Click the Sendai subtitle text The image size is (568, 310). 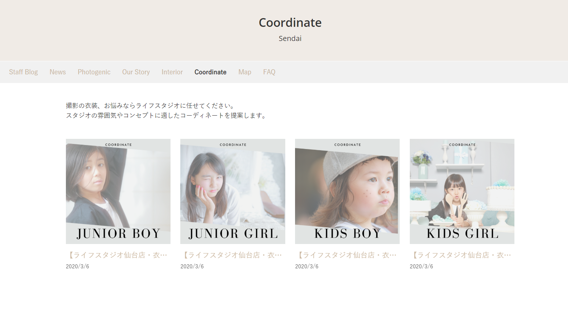(x=290, y=38)
